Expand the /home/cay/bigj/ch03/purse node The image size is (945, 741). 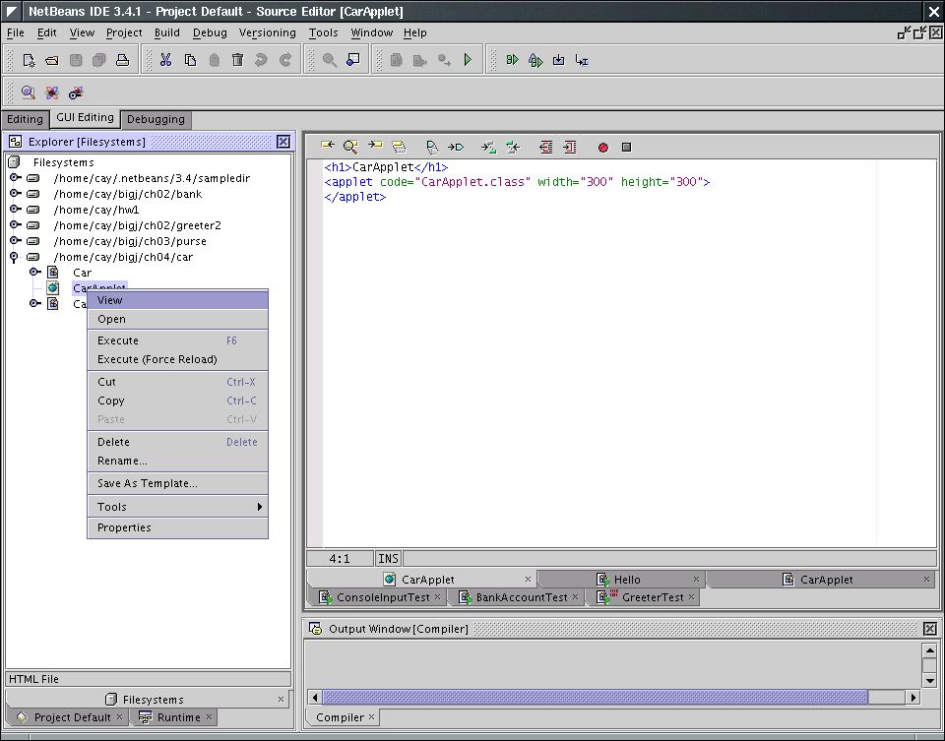[x=15, y=240]
